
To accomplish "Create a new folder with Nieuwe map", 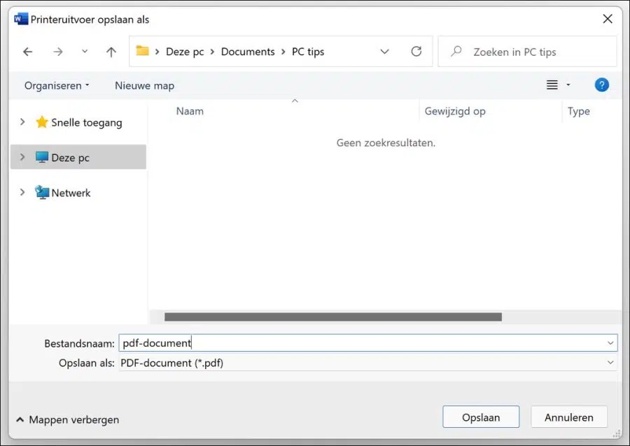I will [145, 85].
